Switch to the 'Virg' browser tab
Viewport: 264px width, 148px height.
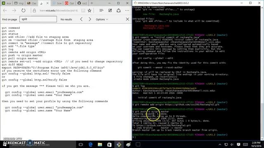19,3
